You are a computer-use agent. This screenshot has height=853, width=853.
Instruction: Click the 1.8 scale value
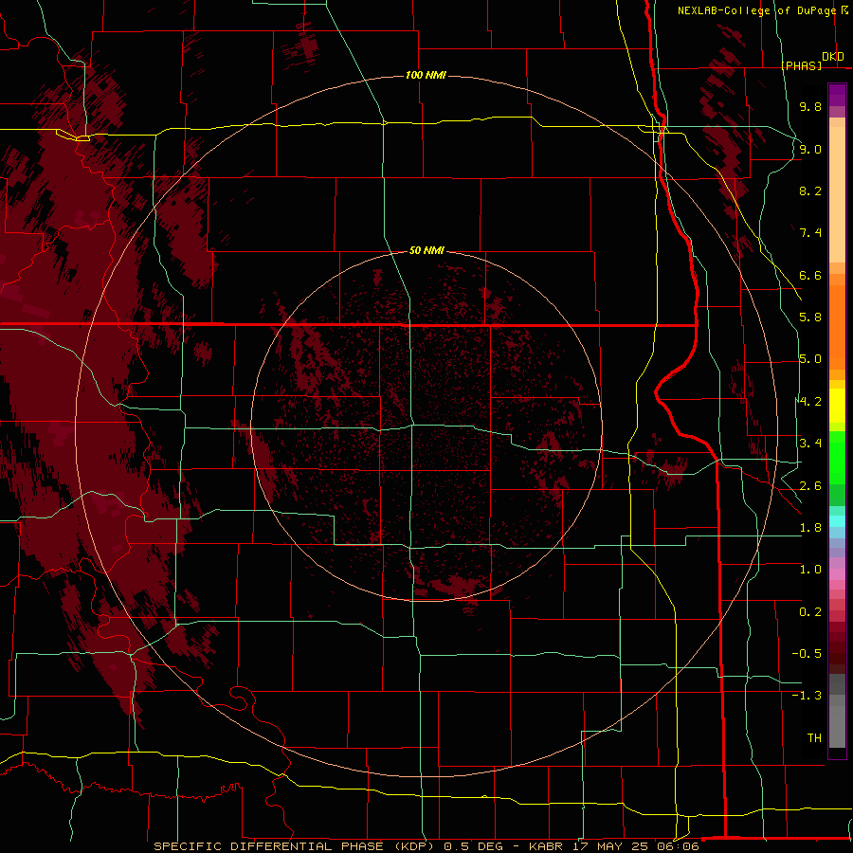810,528
